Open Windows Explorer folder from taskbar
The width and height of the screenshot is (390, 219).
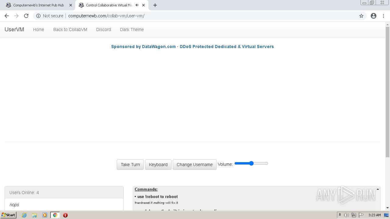point(34,215)
